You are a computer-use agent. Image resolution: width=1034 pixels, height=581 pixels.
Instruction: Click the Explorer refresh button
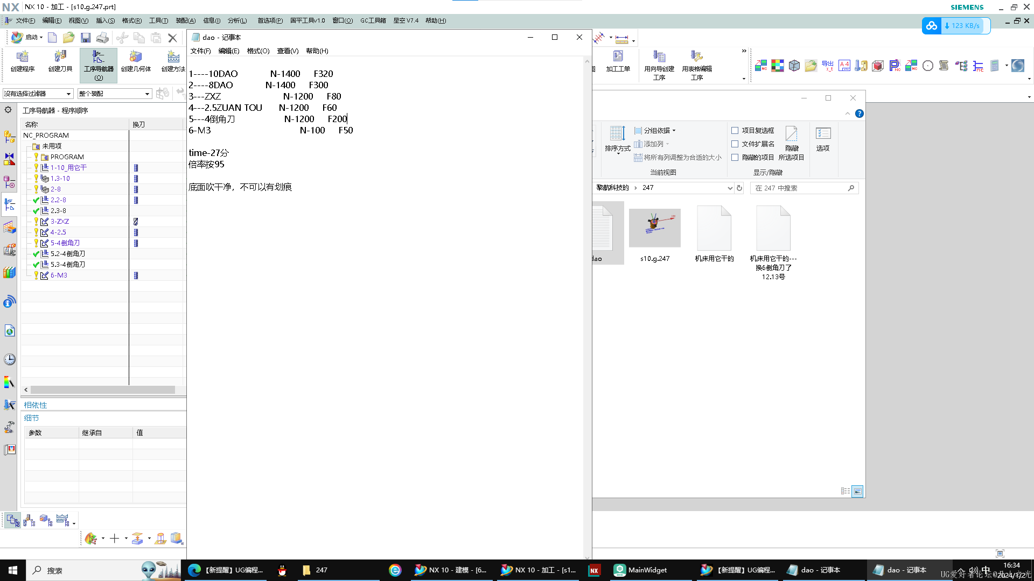739,188
